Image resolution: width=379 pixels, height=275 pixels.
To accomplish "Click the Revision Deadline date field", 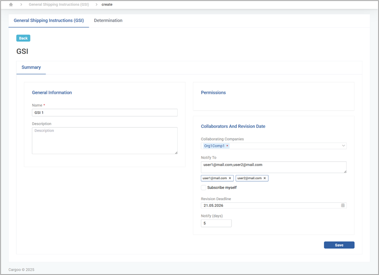I will coord(274,205).
